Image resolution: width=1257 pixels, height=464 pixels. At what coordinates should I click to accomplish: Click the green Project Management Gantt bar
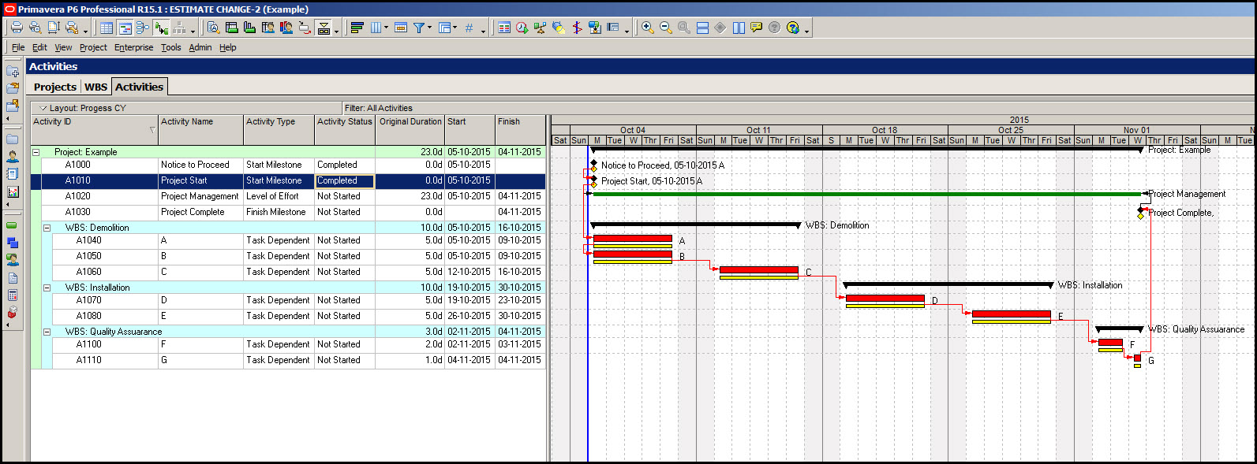(x=865, y=194)
